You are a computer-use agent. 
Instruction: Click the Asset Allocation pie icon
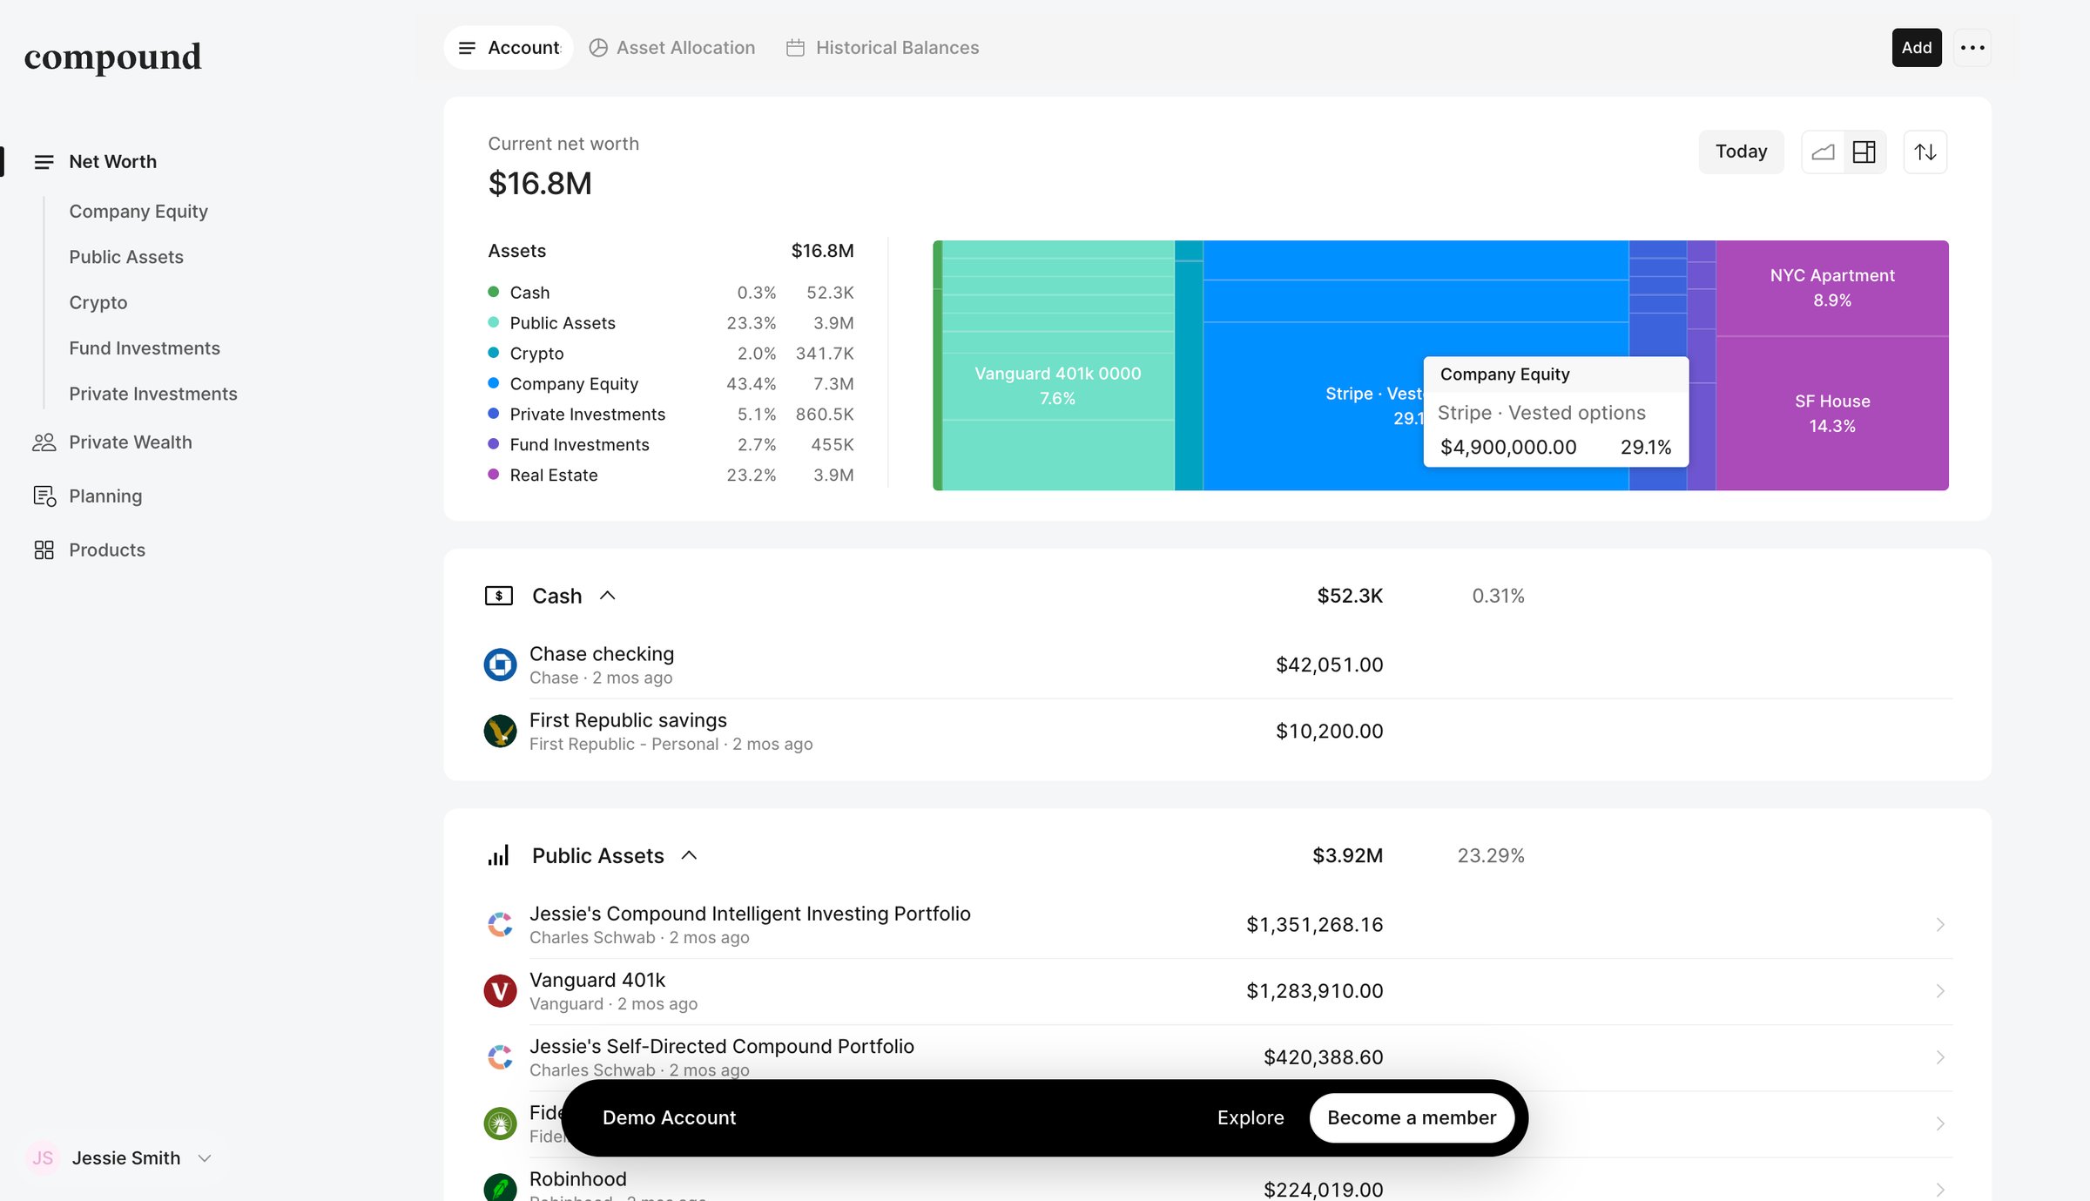coord(598,48)
